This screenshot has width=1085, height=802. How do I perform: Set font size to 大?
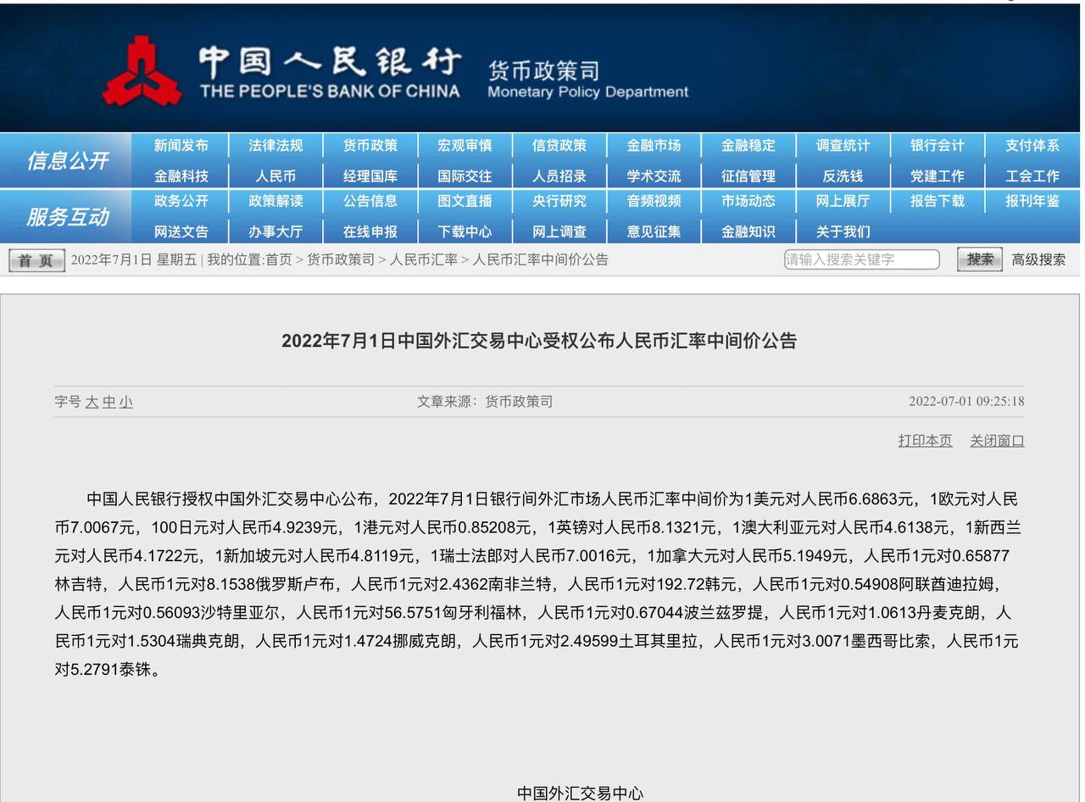point(92,402)
